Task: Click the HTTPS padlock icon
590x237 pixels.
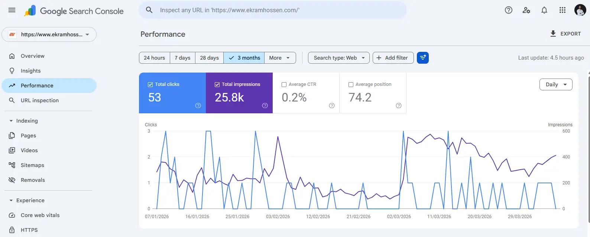Action: pos(12,230)
